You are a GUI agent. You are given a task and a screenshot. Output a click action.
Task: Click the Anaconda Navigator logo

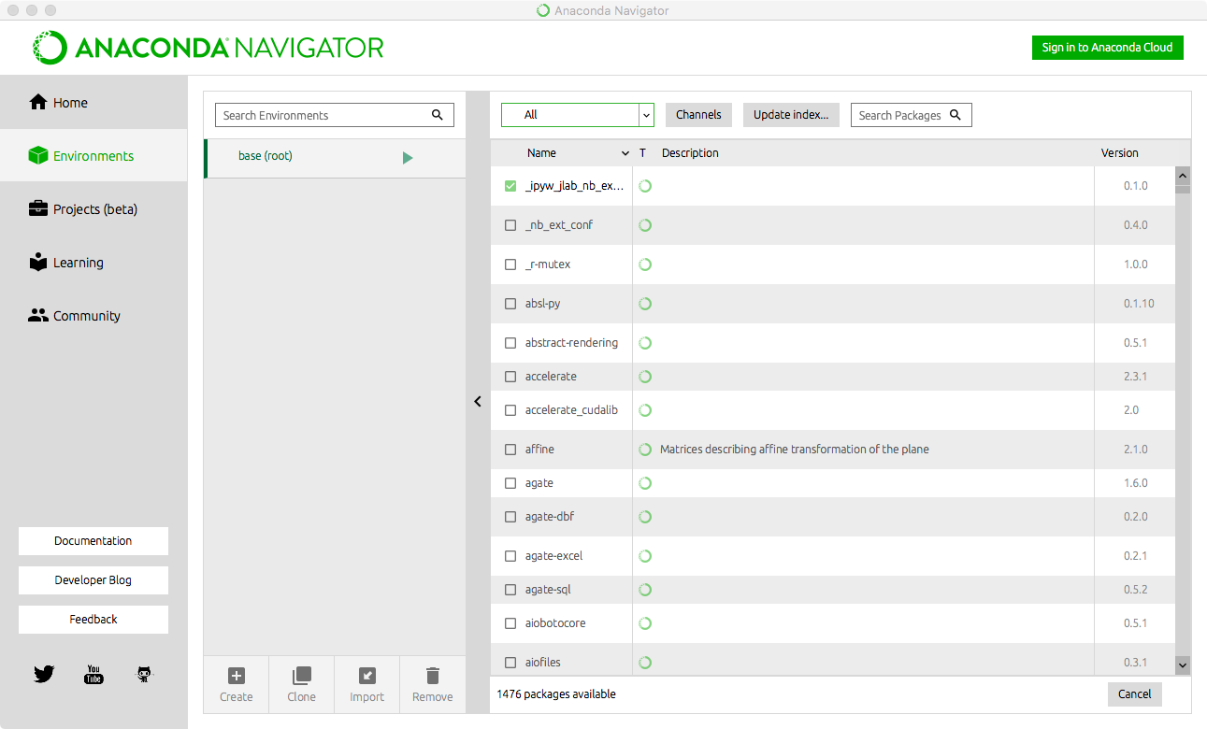point(208,48)
